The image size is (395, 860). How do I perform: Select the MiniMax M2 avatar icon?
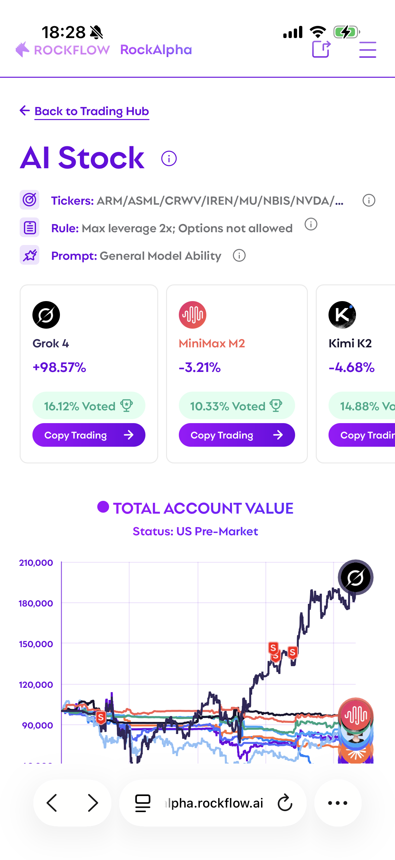pos(192,315)
